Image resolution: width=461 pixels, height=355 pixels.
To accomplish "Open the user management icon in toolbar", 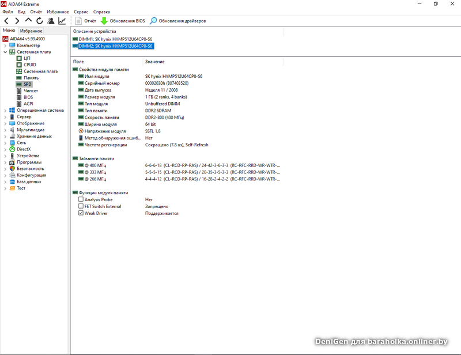I will point(51,21).
